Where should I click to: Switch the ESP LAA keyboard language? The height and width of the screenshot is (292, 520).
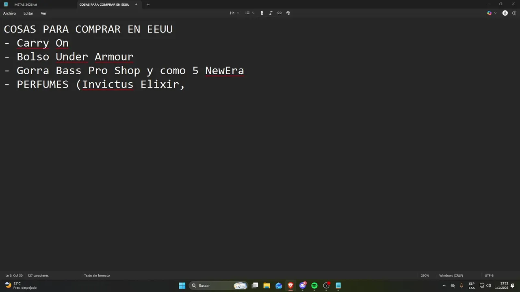[x=472, y=286]
